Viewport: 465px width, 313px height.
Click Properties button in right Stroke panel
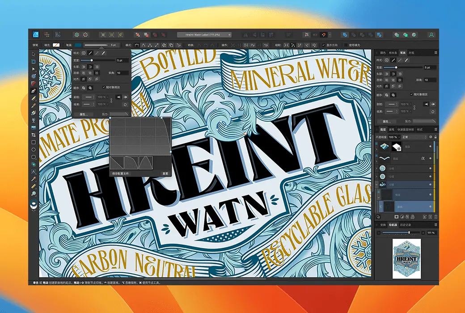pos(386,121)
